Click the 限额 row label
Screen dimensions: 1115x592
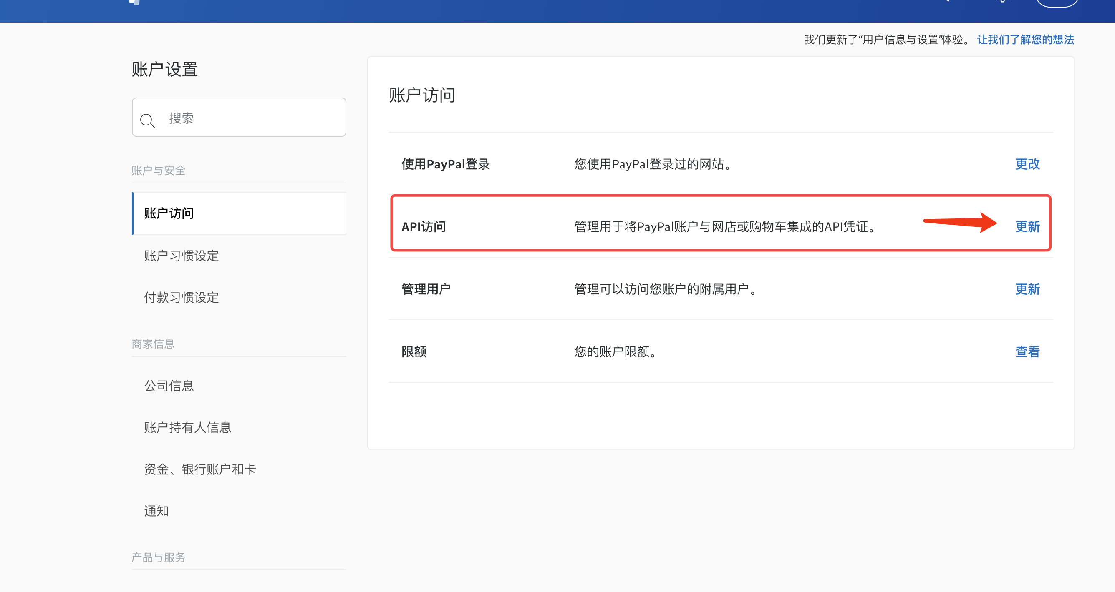point(414,351)
